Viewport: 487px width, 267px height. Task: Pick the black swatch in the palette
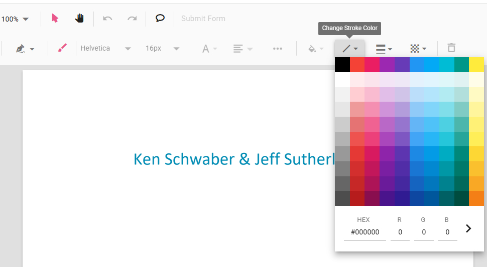coord(342,65)
